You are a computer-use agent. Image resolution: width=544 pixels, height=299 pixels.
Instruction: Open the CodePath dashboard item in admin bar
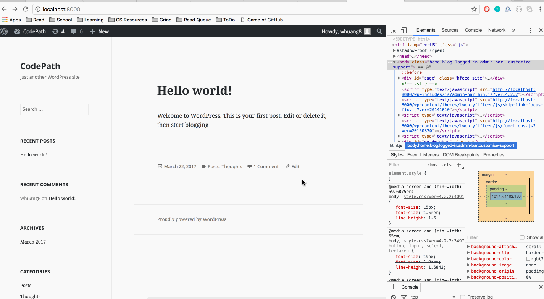(30, 31)
